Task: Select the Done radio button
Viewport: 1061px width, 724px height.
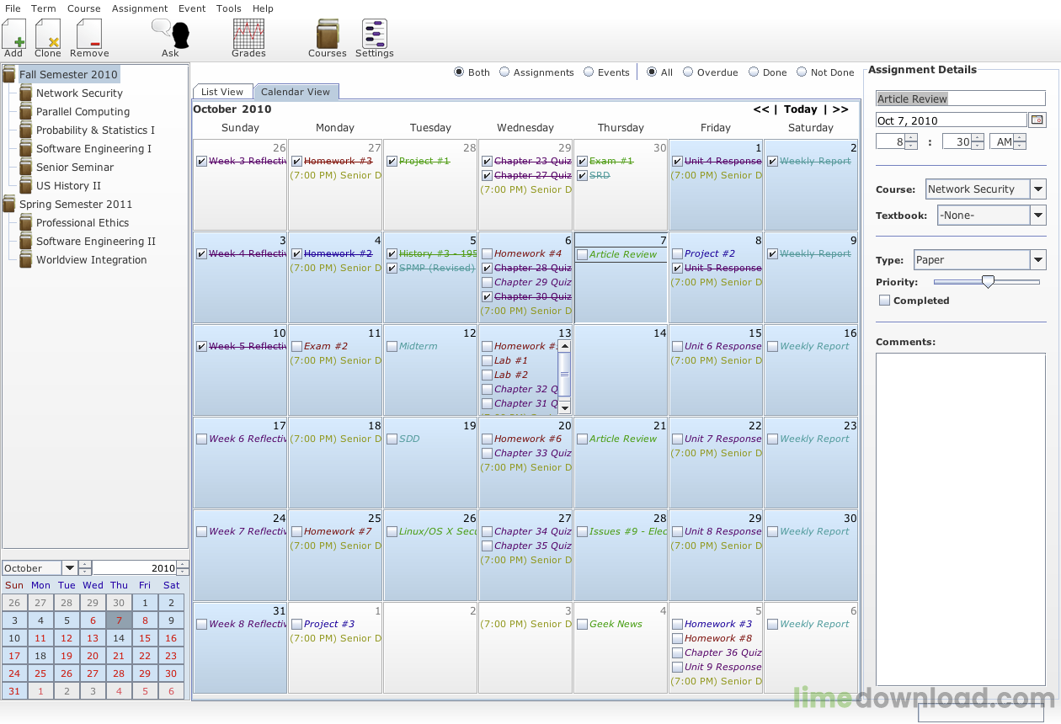Action: 754,72
